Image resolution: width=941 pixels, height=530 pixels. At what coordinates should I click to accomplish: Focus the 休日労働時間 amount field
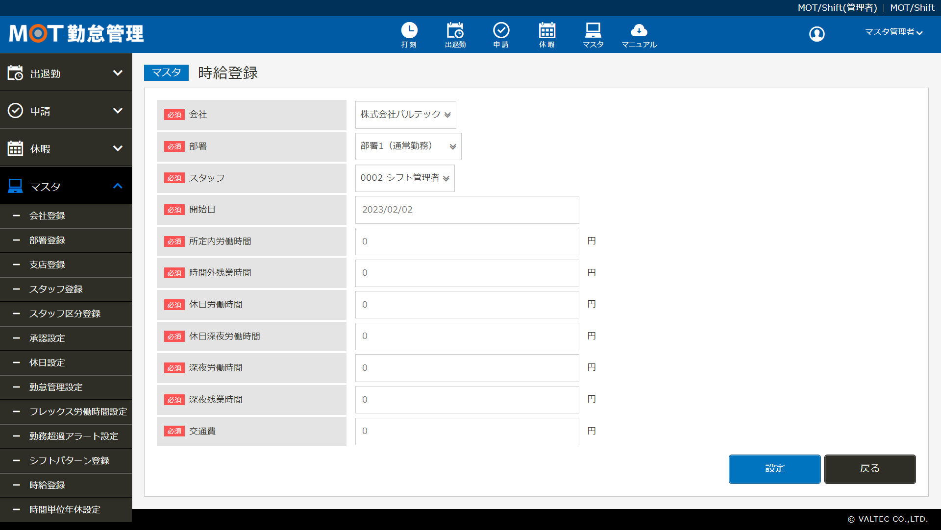pos(467,305)
